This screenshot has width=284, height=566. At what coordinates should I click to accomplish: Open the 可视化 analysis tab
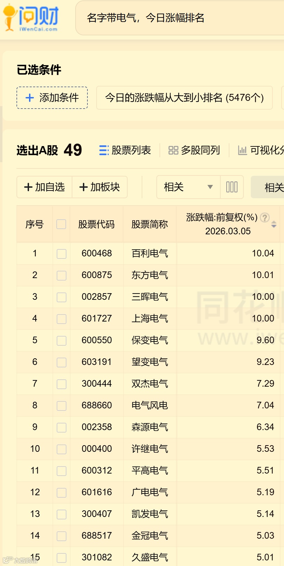coord(261,150)
